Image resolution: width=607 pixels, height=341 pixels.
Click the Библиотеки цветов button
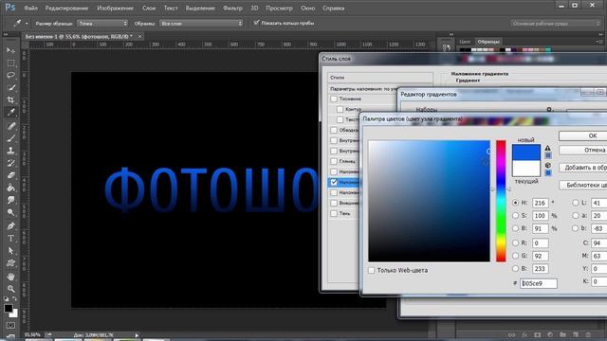[x=583, y=185]
